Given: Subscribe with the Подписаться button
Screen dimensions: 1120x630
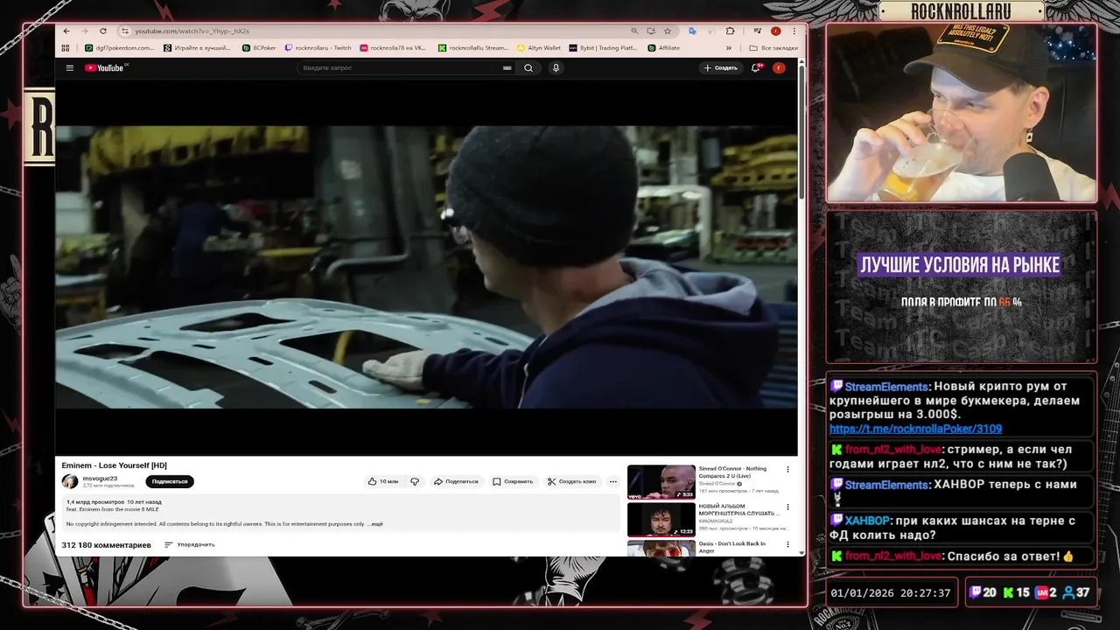Looking at the screenshot, I should [170, 481].
